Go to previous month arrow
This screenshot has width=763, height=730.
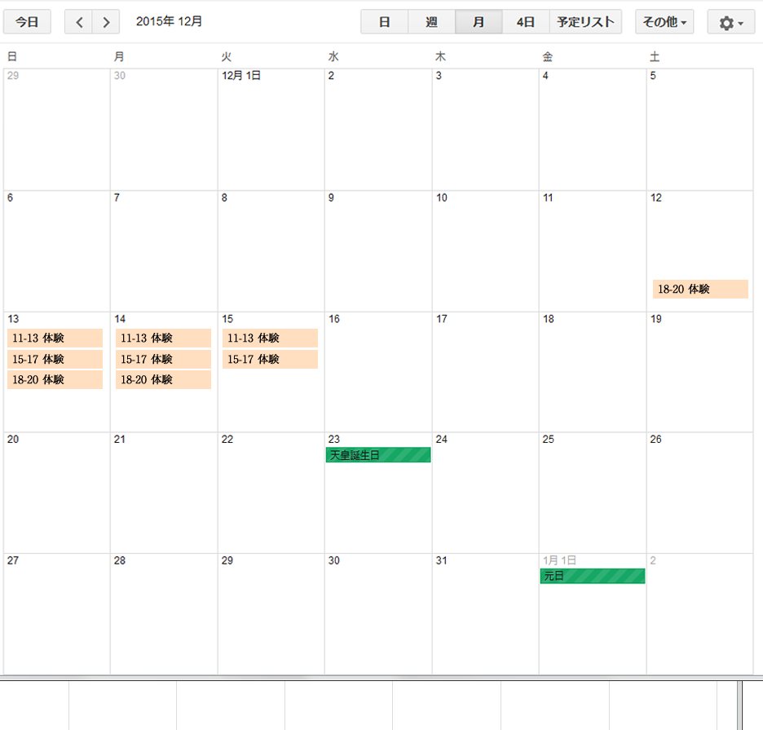coord(78,22)
